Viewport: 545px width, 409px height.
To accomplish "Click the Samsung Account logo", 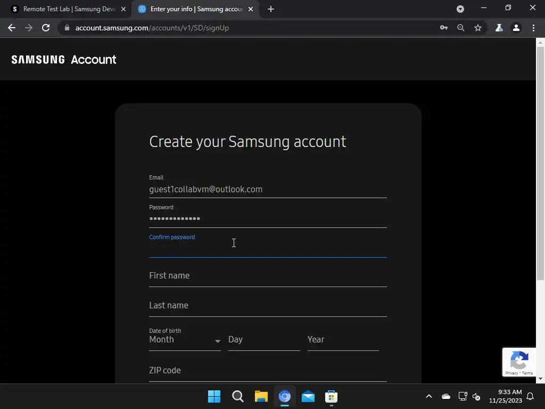I will click(64, 60).
